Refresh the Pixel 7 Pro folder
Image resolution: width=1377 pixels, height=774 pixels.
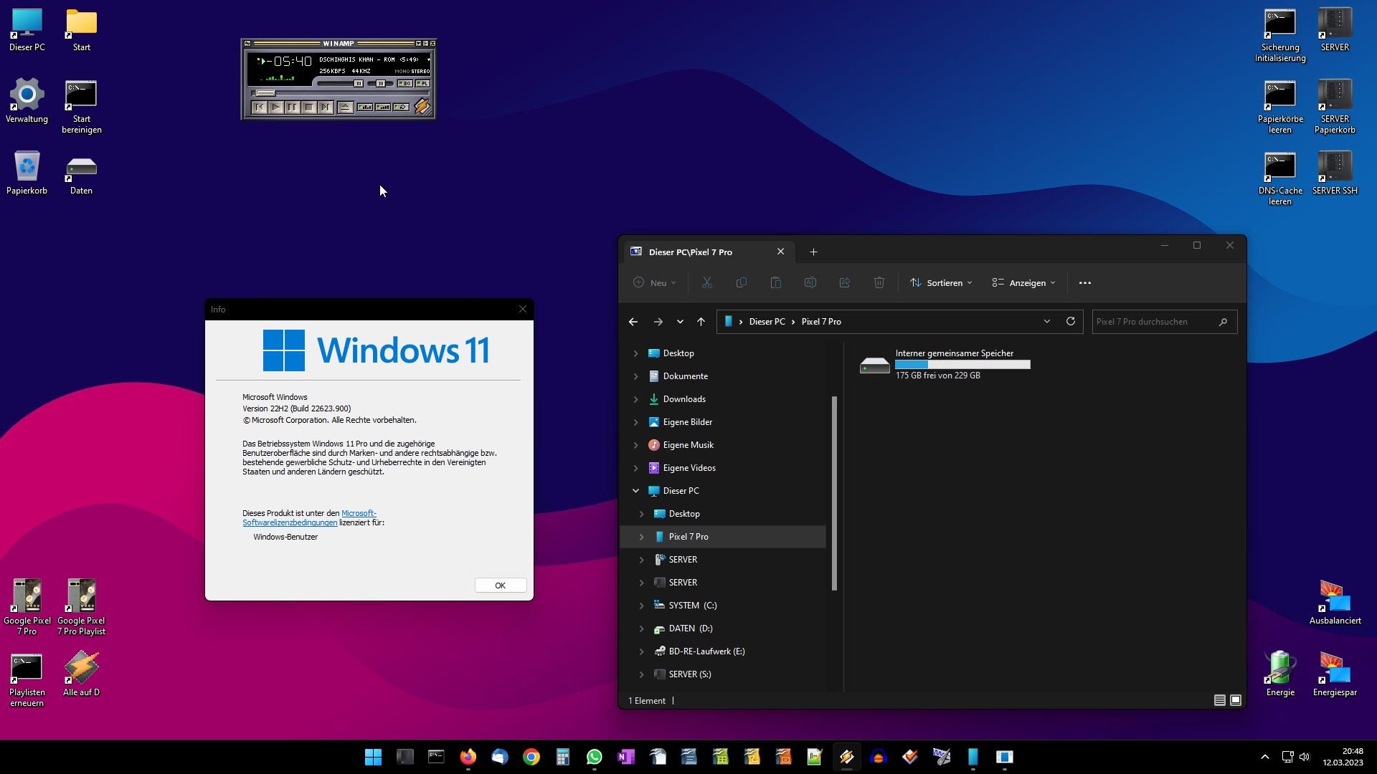pos(1071,322)
